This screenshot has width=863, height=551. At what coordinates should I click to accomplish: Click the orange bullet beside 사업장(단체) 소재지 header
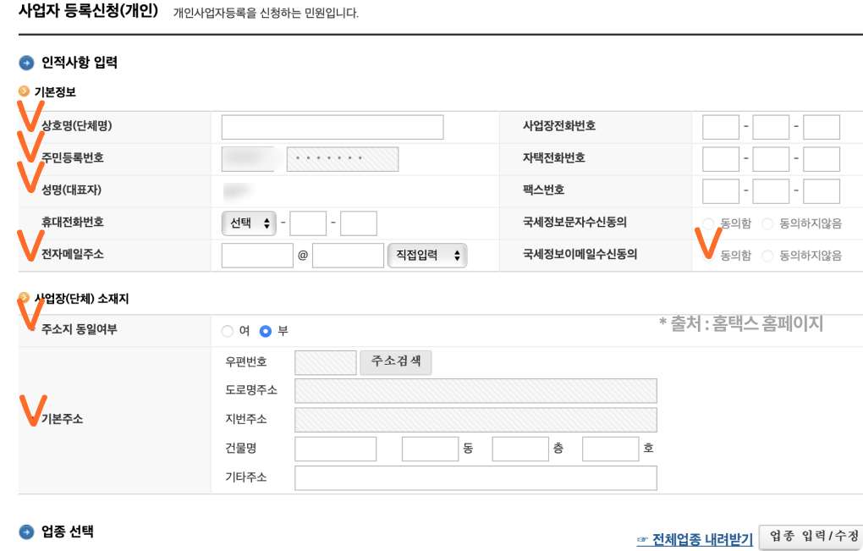click(24, 295)
